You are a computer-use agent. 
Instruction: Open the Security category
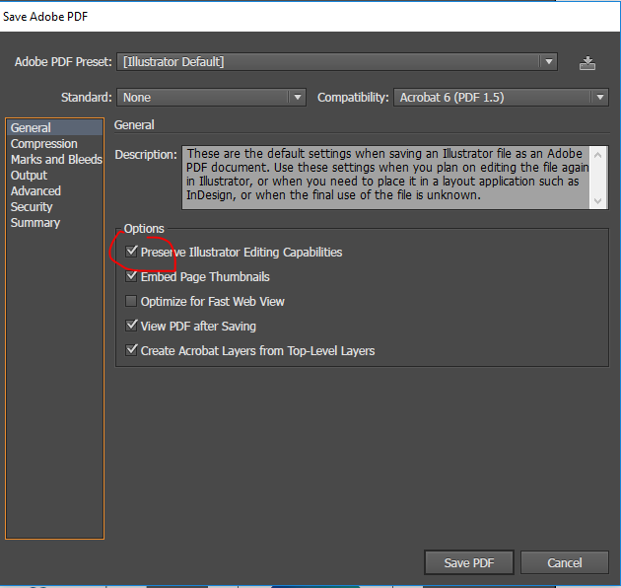pos(54,207)
